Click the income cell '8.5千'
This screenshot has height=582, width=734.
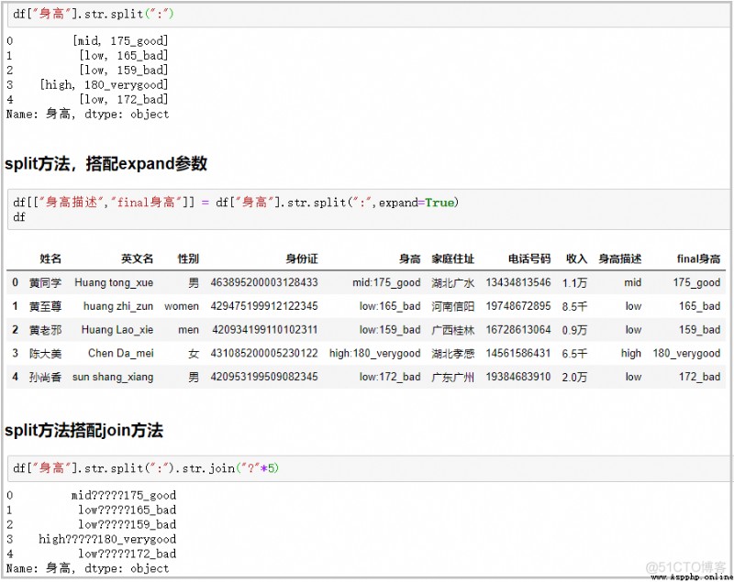574,306
